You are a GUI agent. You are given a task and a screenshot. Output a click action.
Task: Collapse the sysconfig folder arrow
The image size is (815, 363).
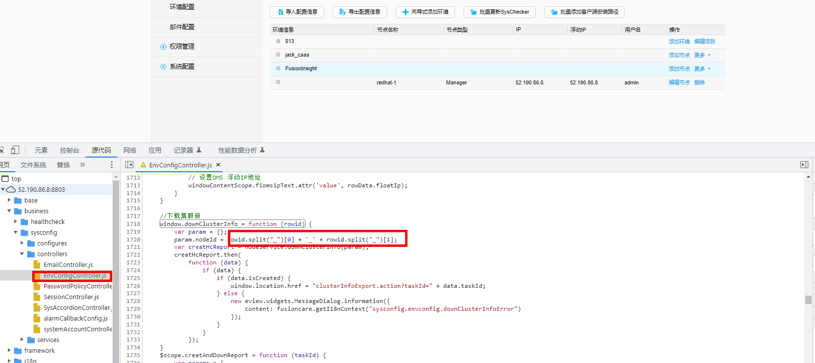click(16, 232)
